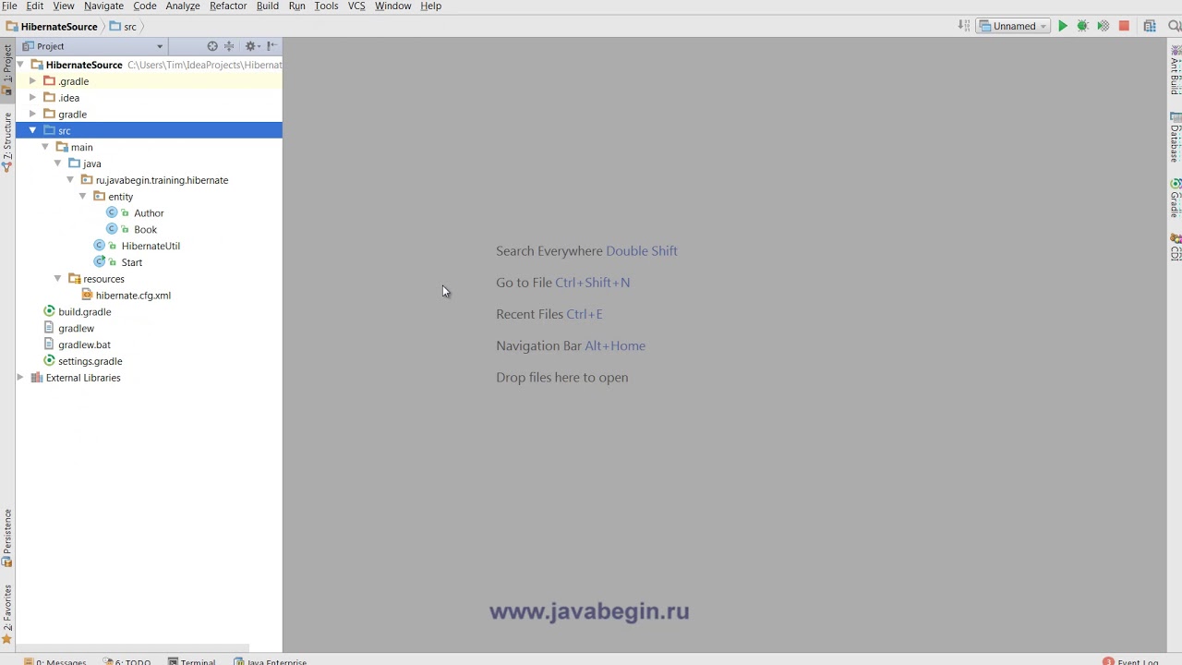
Task: Collapse the entity package arrow
Action: point(82,197)
